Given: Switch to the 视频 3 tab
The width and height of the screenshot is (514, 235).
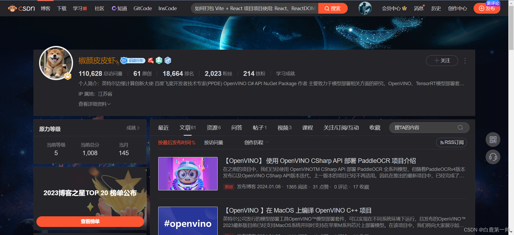Looking at the screenshot, I should pos(285,128).
